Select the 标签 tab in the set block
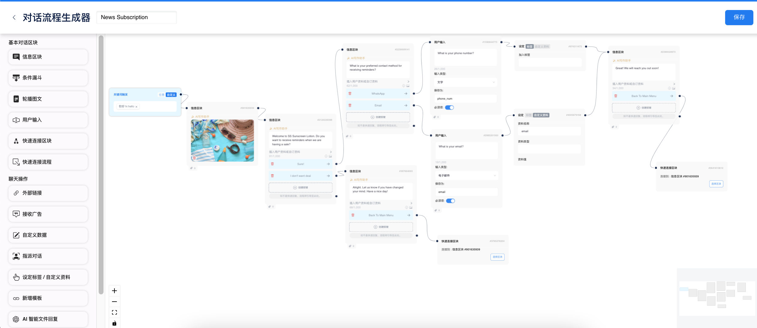This screenshot has width=757, height=328. coord(530,46)
